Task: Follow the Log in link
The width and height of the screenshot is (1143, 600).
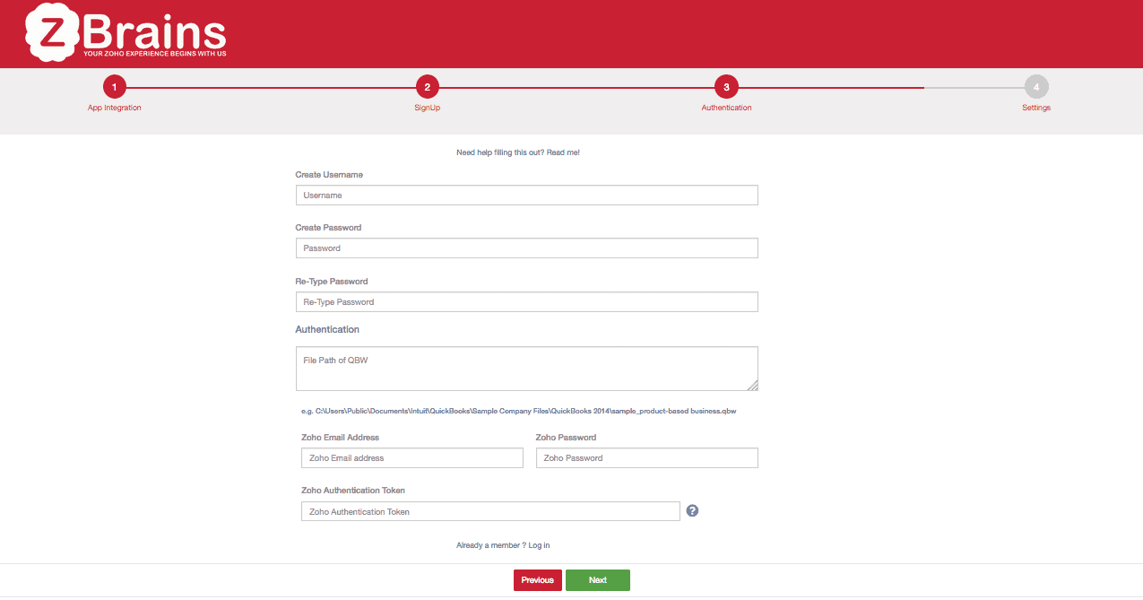Action: click(539, 545)
